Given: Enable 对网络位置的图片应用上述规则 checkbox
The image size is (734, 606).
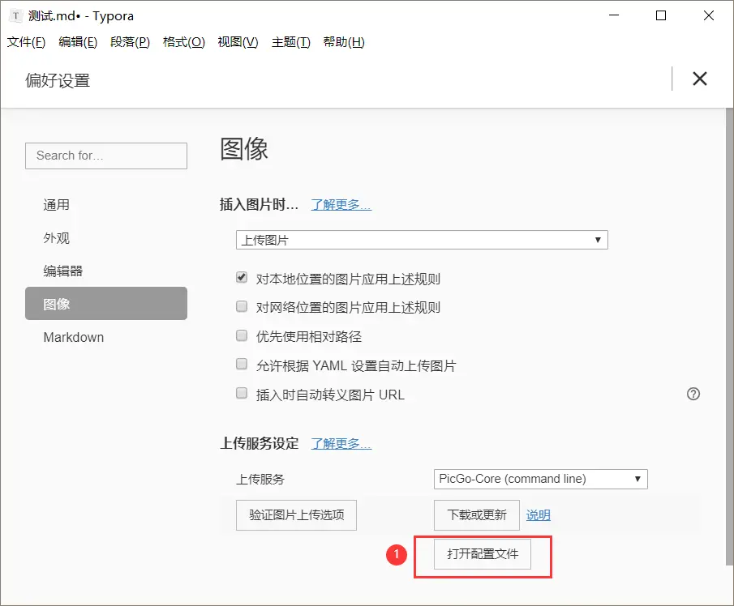Looking at the screenshot, I should point(242,307).
